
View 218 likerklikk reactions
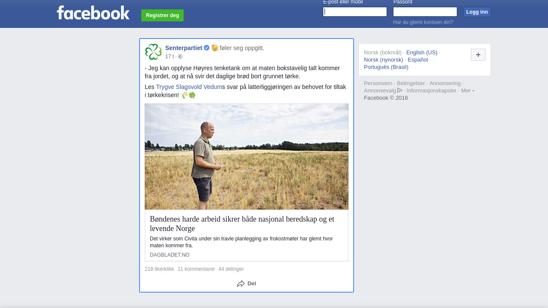pyautogui.click(x=159, y=269)
